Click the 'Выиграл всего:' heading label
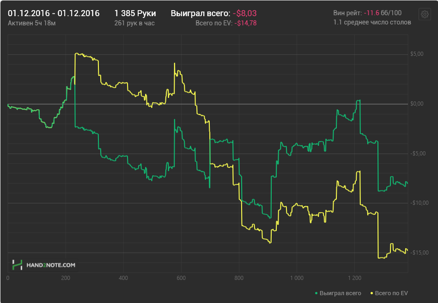The width and height of the screenshot is (438, 303). click(x=201, y=13)
